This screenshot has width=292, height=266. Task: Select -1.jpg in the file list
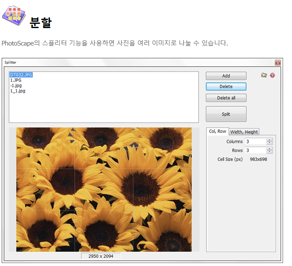[x=16, y=86]
